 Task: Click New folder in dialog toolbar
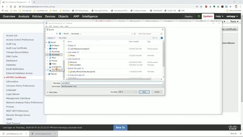(x=62, y=38)
